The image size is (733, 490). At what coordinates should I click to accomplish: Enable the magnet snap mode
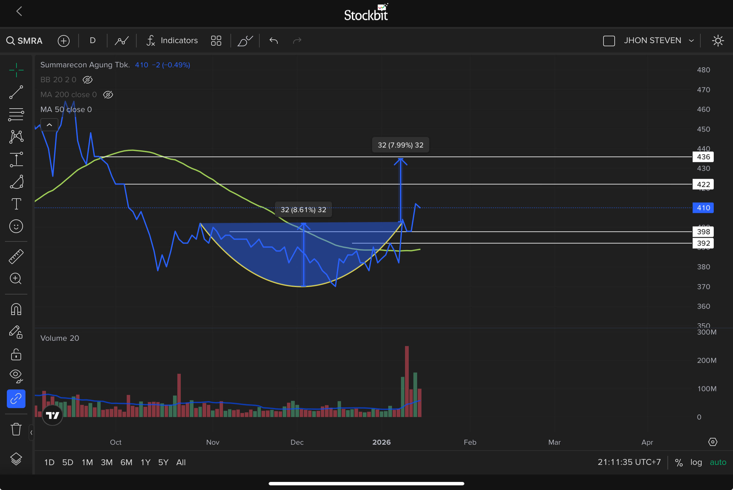tap(16, 309)
